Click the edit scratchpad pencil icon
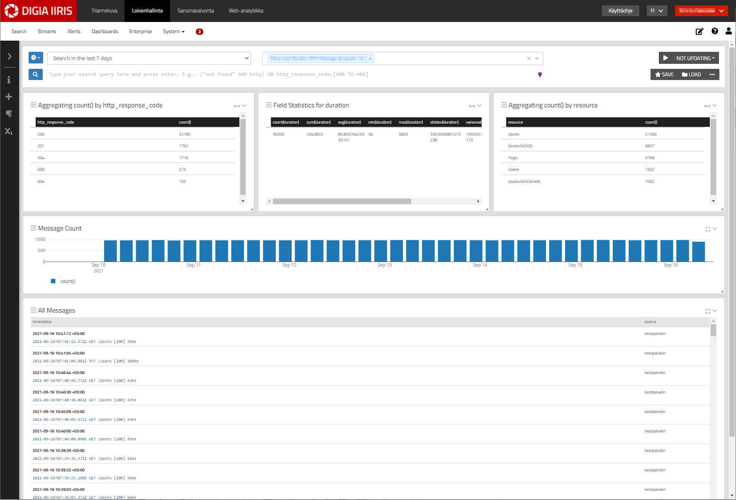Viewport: 736px width, 500px height. pos(699,32)
